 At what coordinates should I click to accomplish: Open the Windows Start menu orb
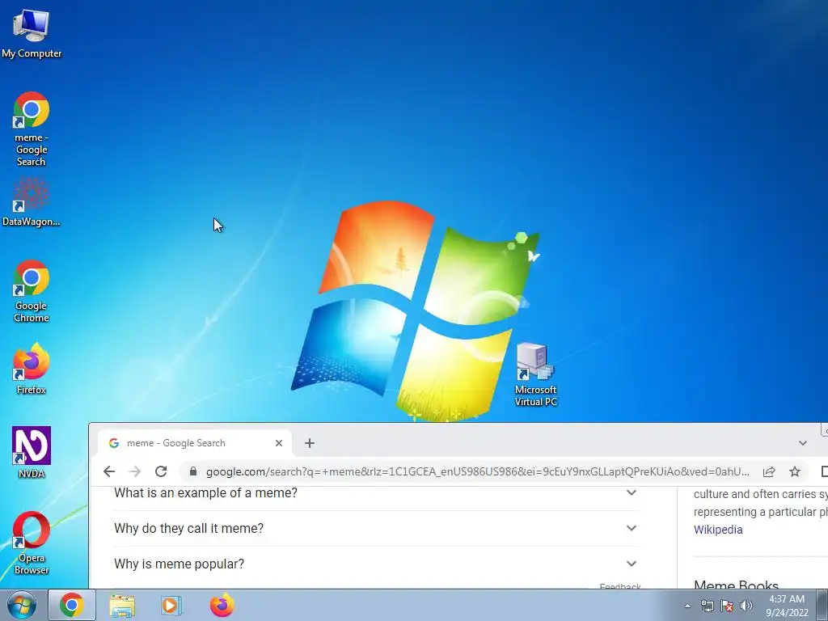point(21,605)
